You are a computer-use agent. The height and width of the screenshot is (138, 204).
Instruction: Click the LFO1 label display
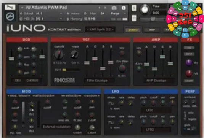[156, 110]
